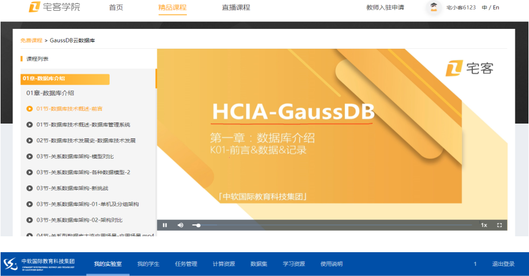Switch language with 中 / En toggle
Image resolution: width=529 pixels, height=276 pixels.
[x=490, y=7]
